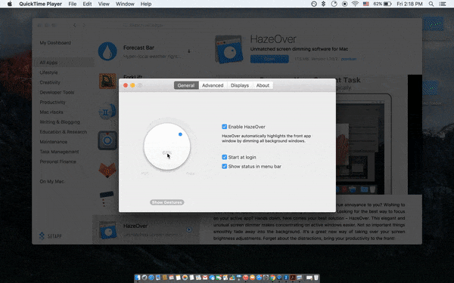Click the Forecast Bar water-drop icon
The height and width of the screenshot is (283, 454).
coord(107,51)
